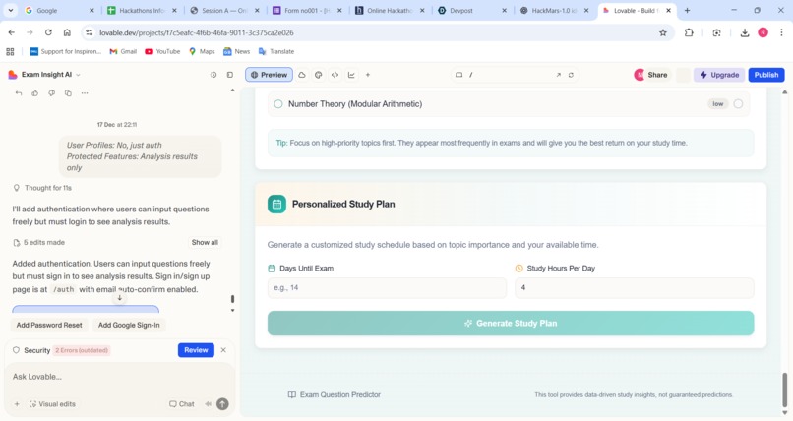Switch to code view icon
This screenshot has height=421, width=793.
335,75
